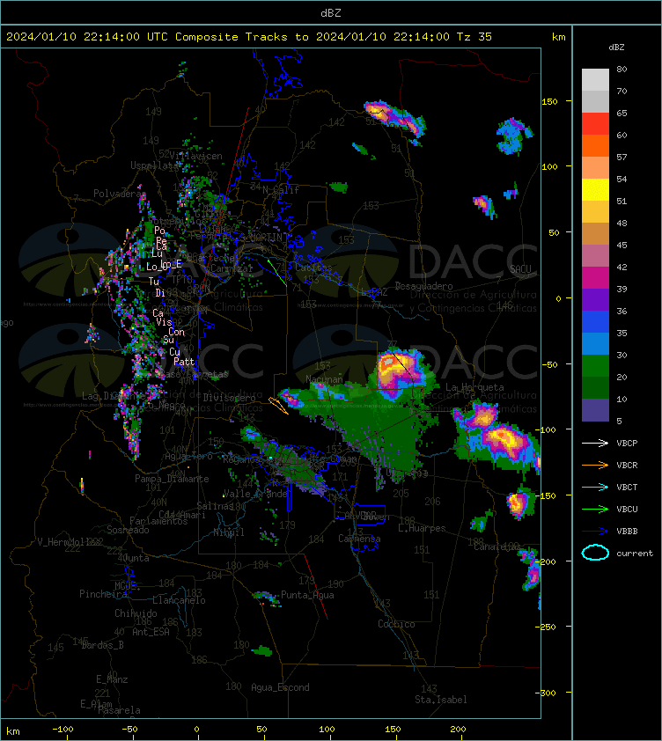Viewport: 662px width, 741px height.
Task: Select the bright yellow swatch in dBZ scale
Action: coord(595,189)
